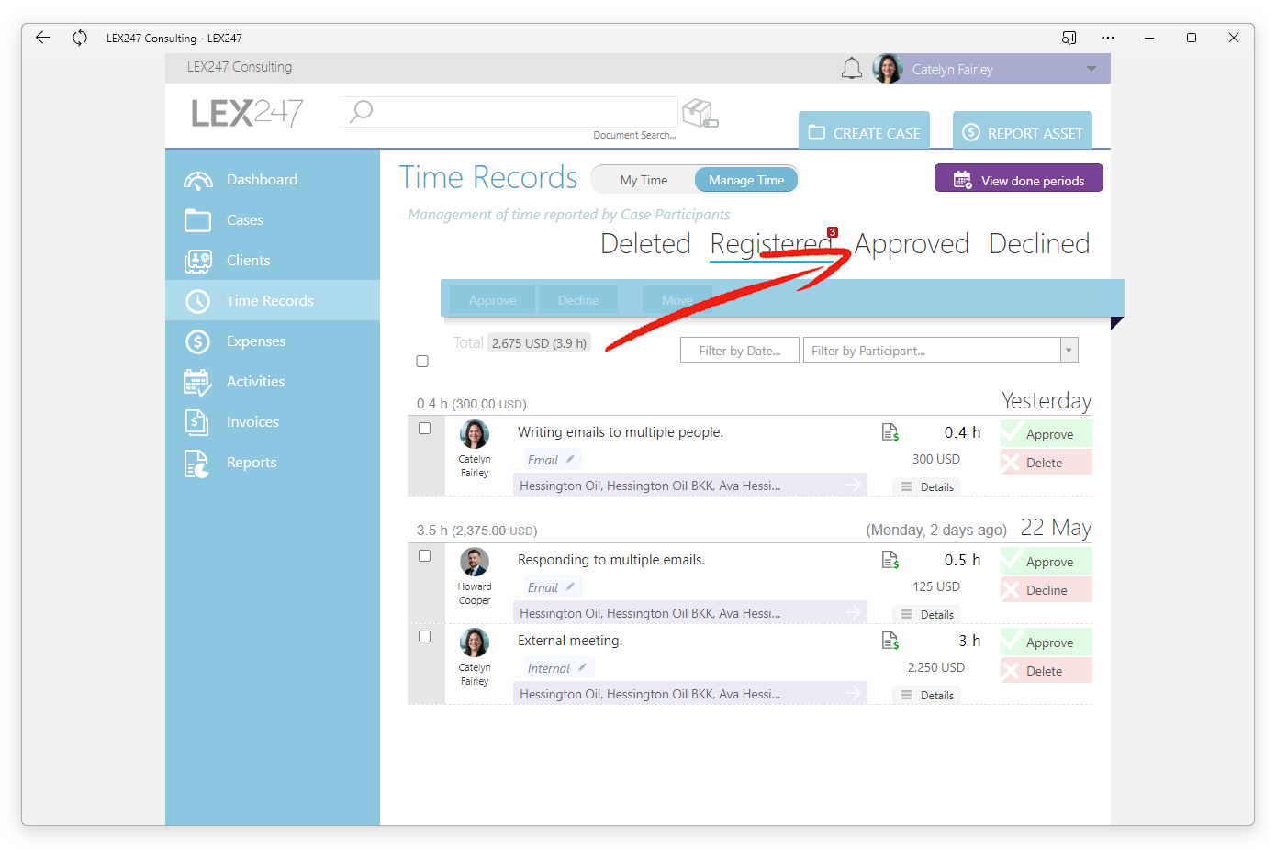Image resolution: width=1276 pixels, height=849 pixels.
Task: Edit the Internal tag pencil icon
Action: click(582, 667)
